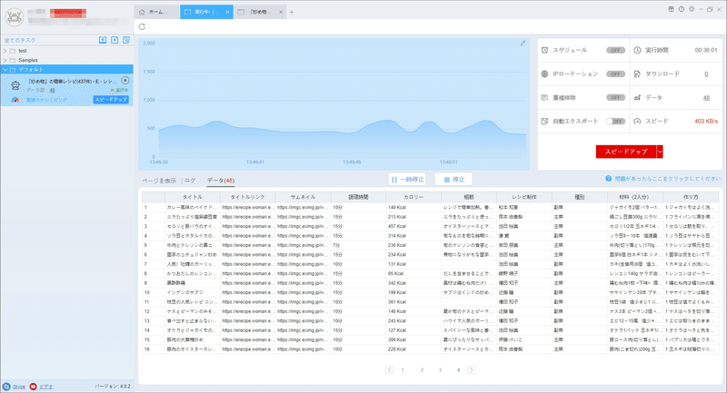Toggle the schedule (スケジュール) switch
This screenshot has height=393, width=727.
click(x=616, y=50)
